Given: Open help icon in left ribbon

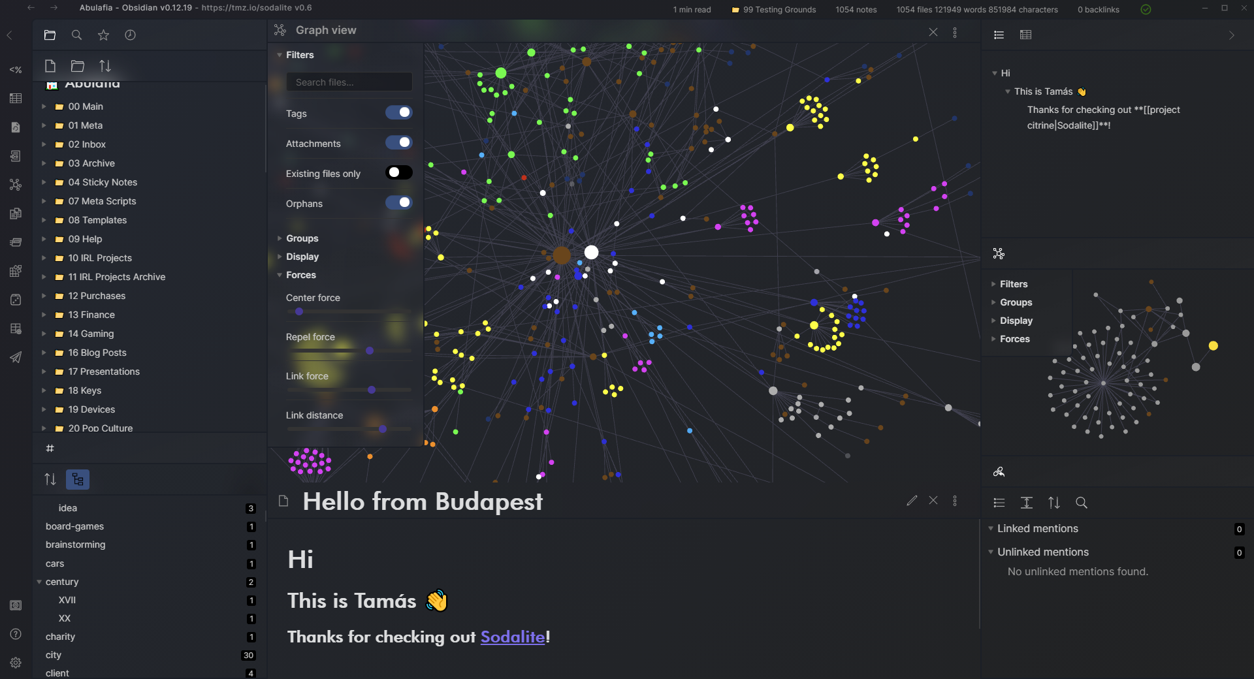Looking at the screenshot, I should click(16, 634).
